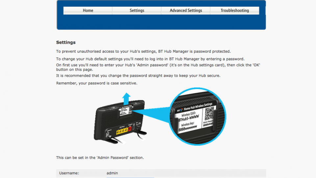Click the 'Remember, your password is case sensitive.' line
Image resolution: width=316 pixels, height=178 pixels.
[97, 83]
